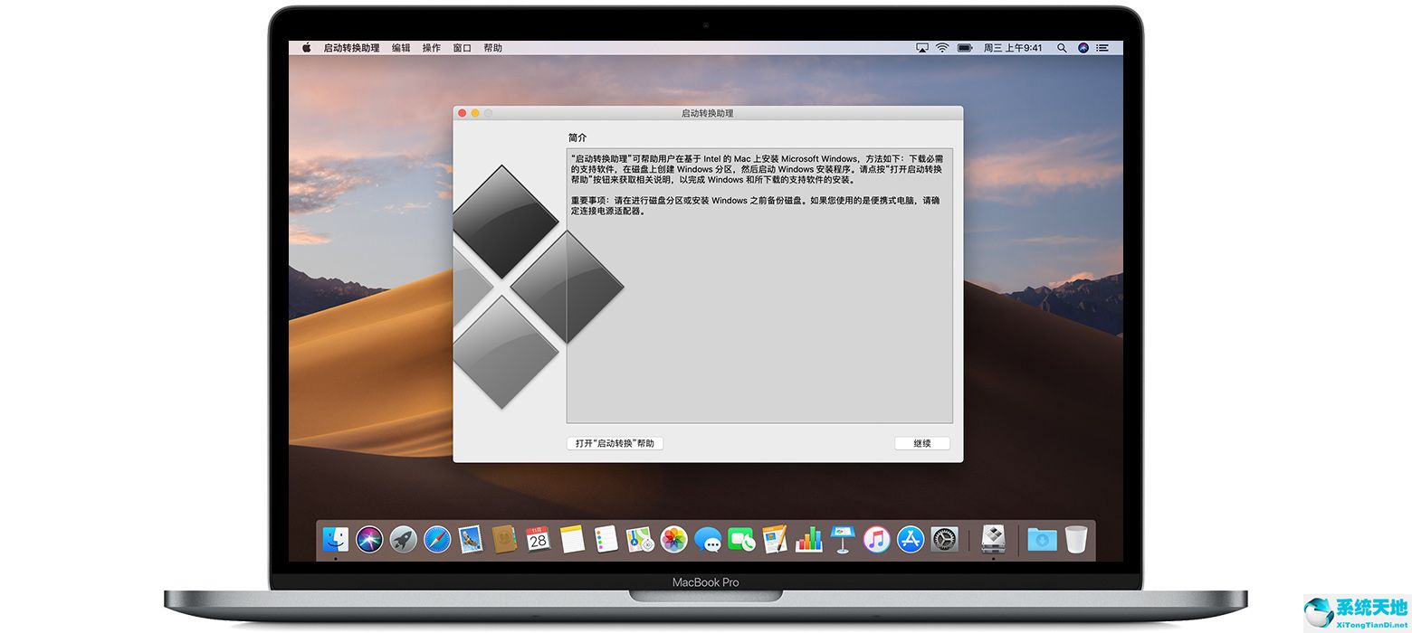Open Safari compass icon in Dock
1412x633 pixels.
[437, 540]
